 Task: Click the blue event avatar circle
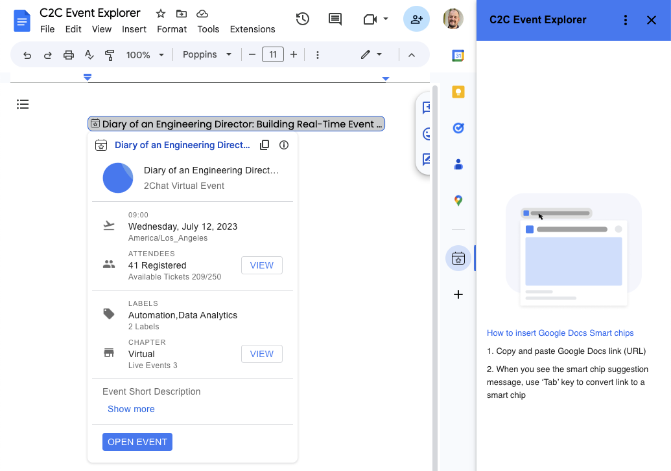pyautogui.click(x=118, y=178)
